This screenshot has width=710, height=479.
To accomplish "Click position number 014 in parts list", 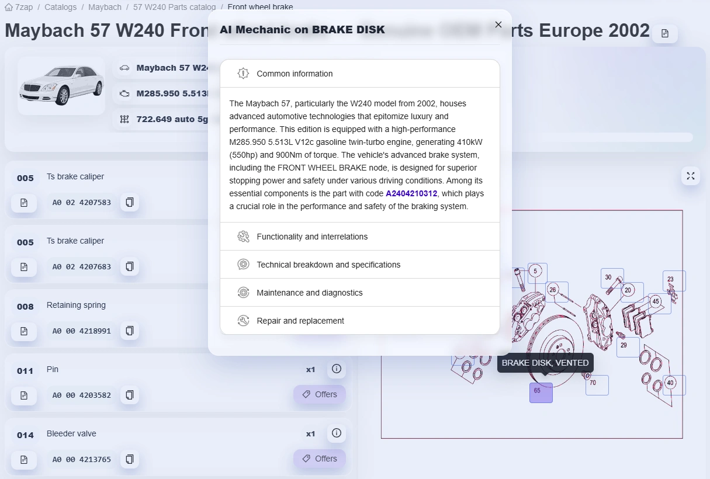I will tap(25, 435).
